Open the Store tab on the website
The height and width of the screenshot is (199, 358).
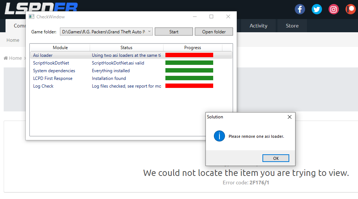292,26
